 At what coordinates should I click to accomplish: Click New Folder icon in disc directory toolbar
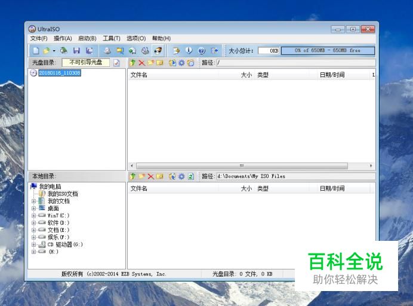[150, 63]
